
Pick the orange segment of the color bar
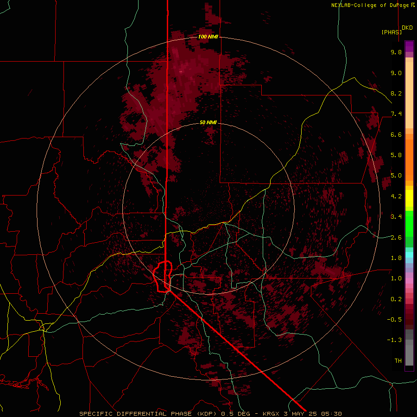pos(409,159)
